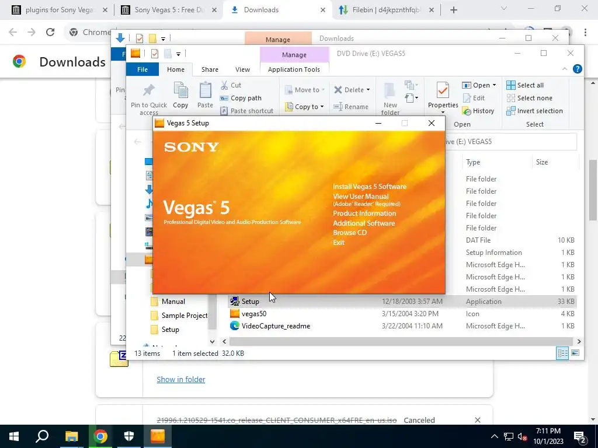Screen dimensions: 598x448
Task: Click navigation pane down scroll arrow
Action: [213, 341]
